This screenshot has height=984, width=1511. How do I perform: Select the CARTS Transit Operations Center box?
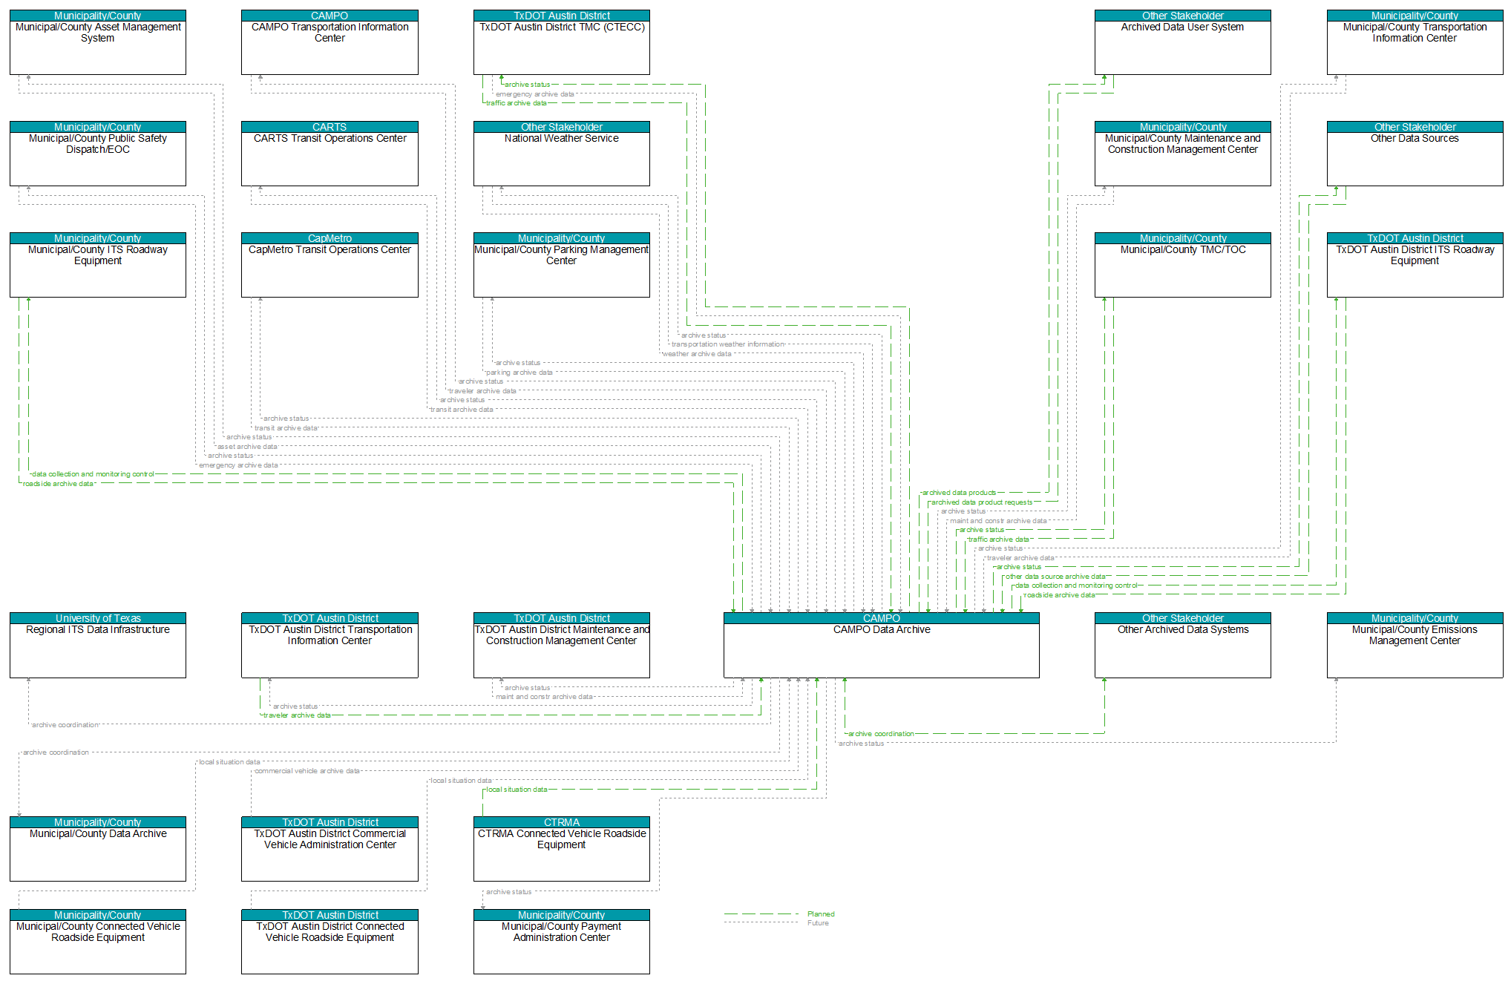pyautogui.click(x=330, y=154)
